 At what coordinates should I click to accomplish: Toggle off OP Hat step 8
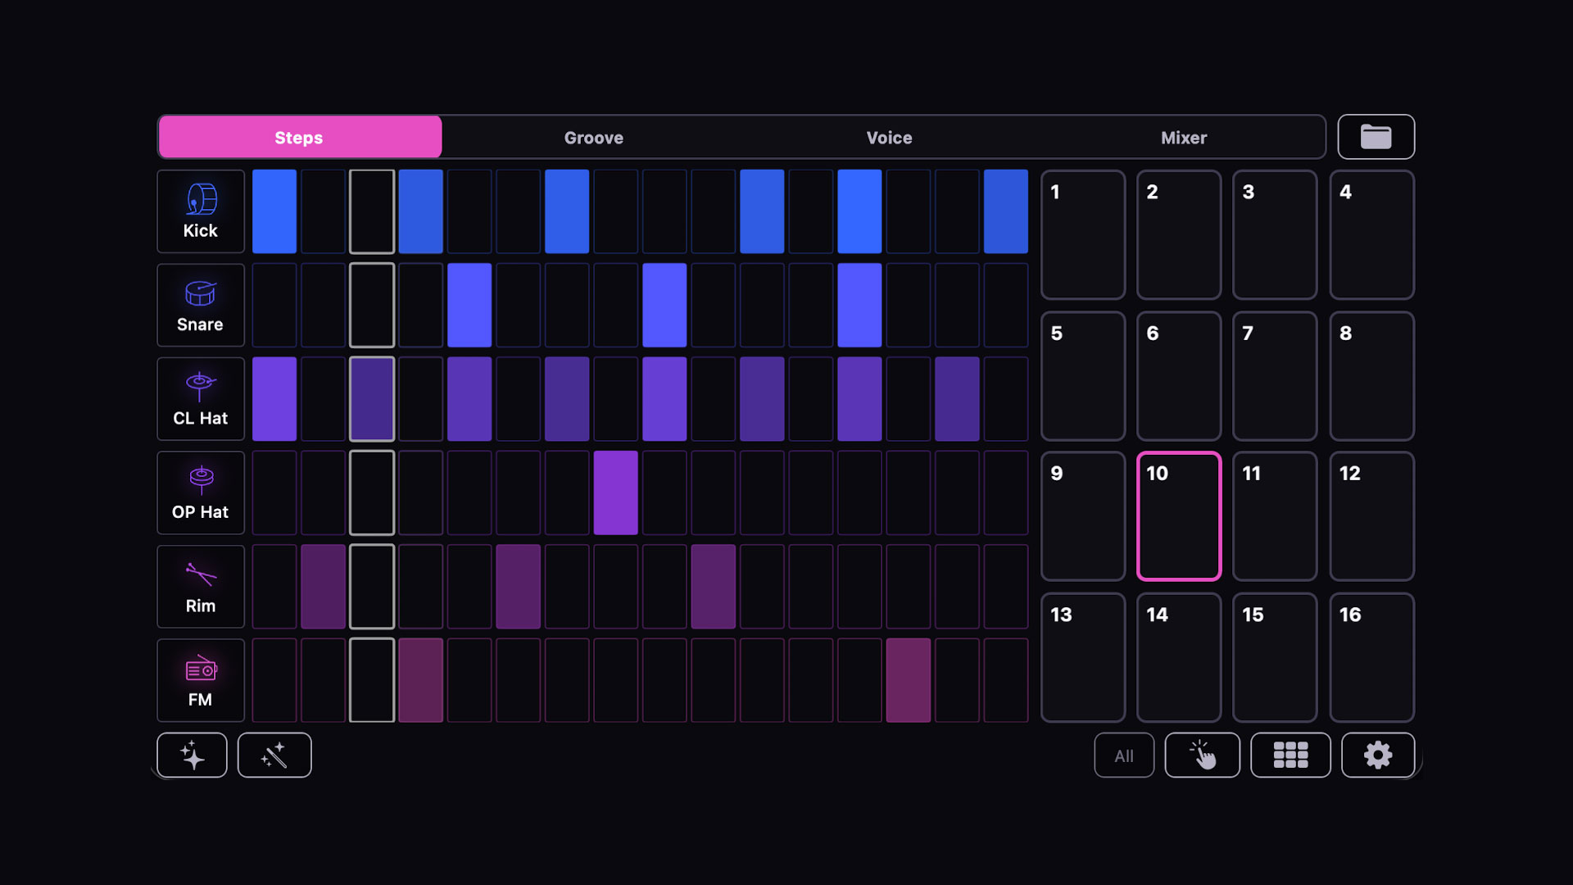616,492
